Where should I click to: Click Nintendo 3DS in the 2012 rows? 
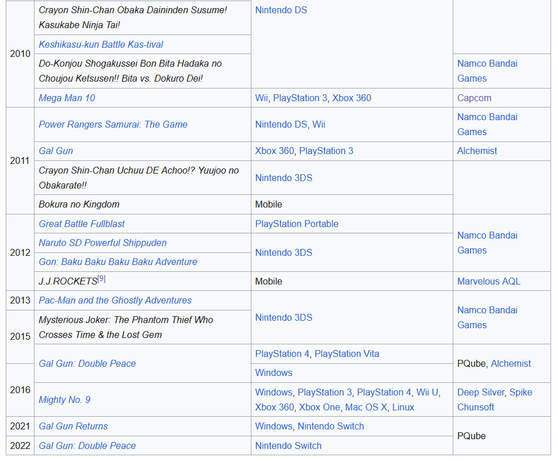(x=284, y=252)
